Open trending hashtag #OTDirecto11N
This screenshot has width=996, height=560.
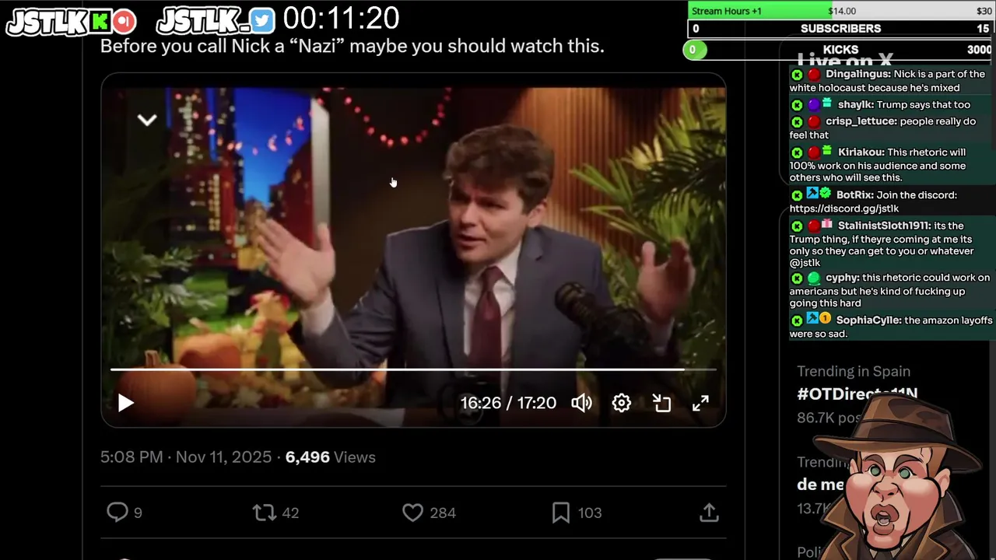coord(857,394)
